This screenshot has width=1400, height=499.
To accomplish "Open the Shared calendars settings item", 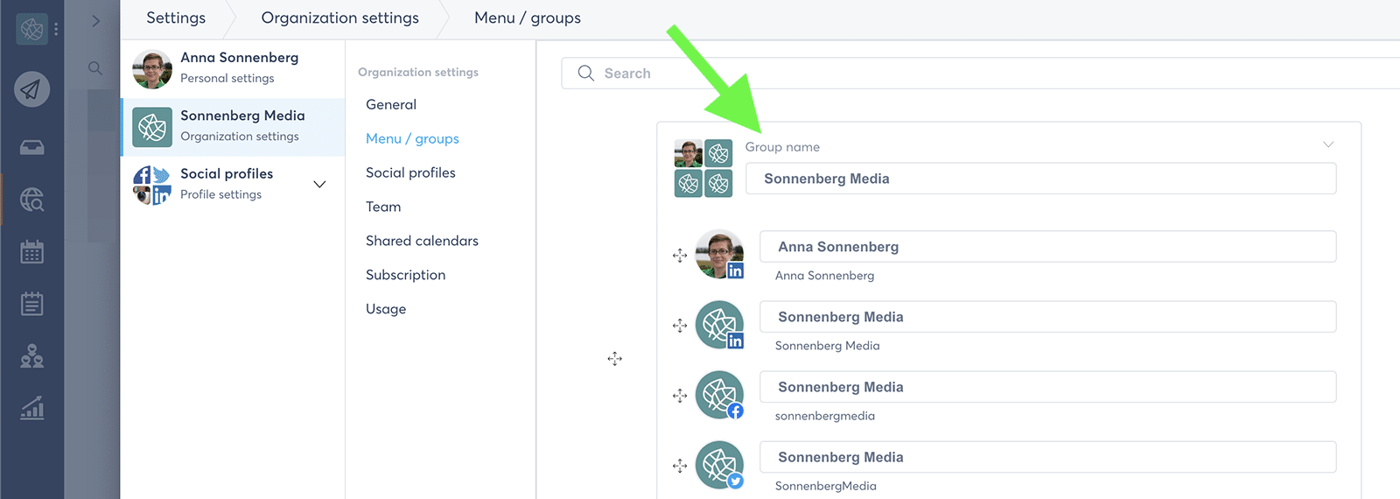I will (422, 241).
